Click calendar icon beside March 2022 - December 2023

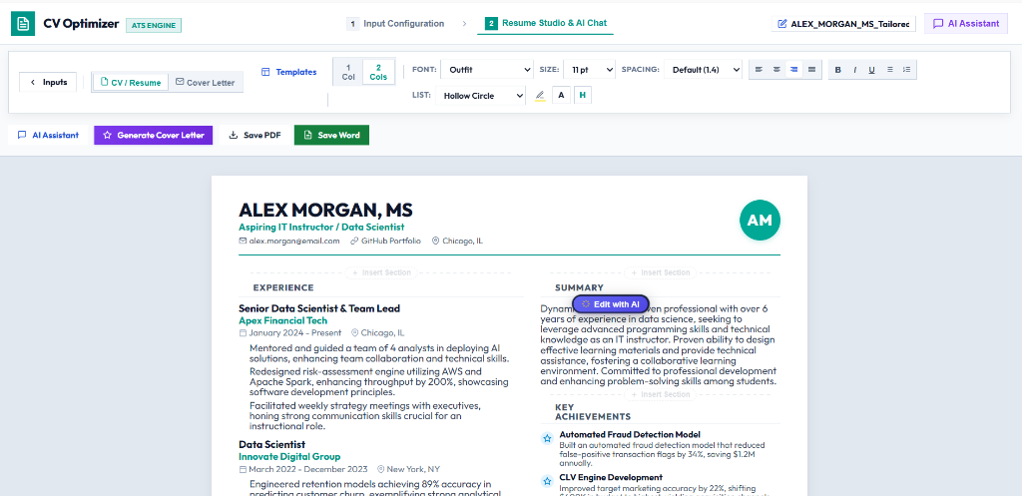[x=244, y=469]
